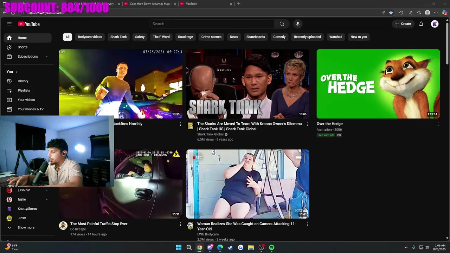Open the three-dot menu for Most Painful Traffic Stop
Viewport: 450px width, 253px height.
click(180, 224)
